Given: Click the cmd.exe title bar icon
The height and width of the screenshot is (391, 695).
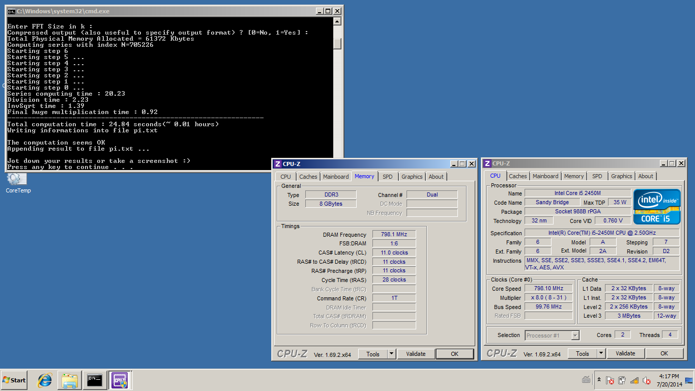Looking at the screenshot, I should click(x=11, y=11).
